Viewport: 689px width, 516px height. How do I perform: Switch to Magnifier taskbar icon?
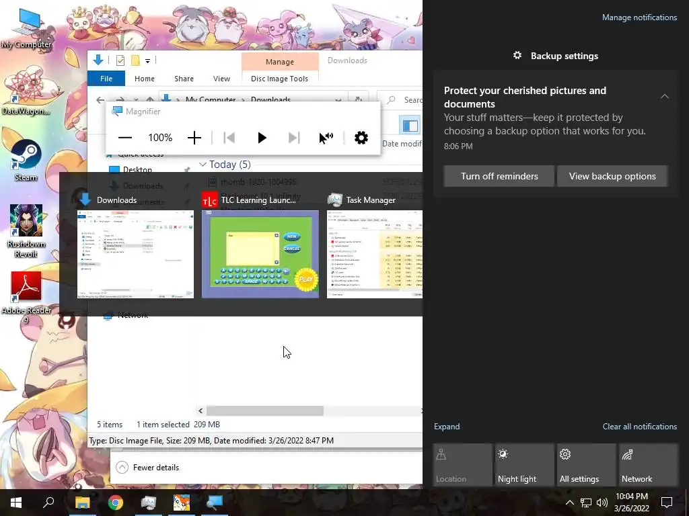point(215,503)
